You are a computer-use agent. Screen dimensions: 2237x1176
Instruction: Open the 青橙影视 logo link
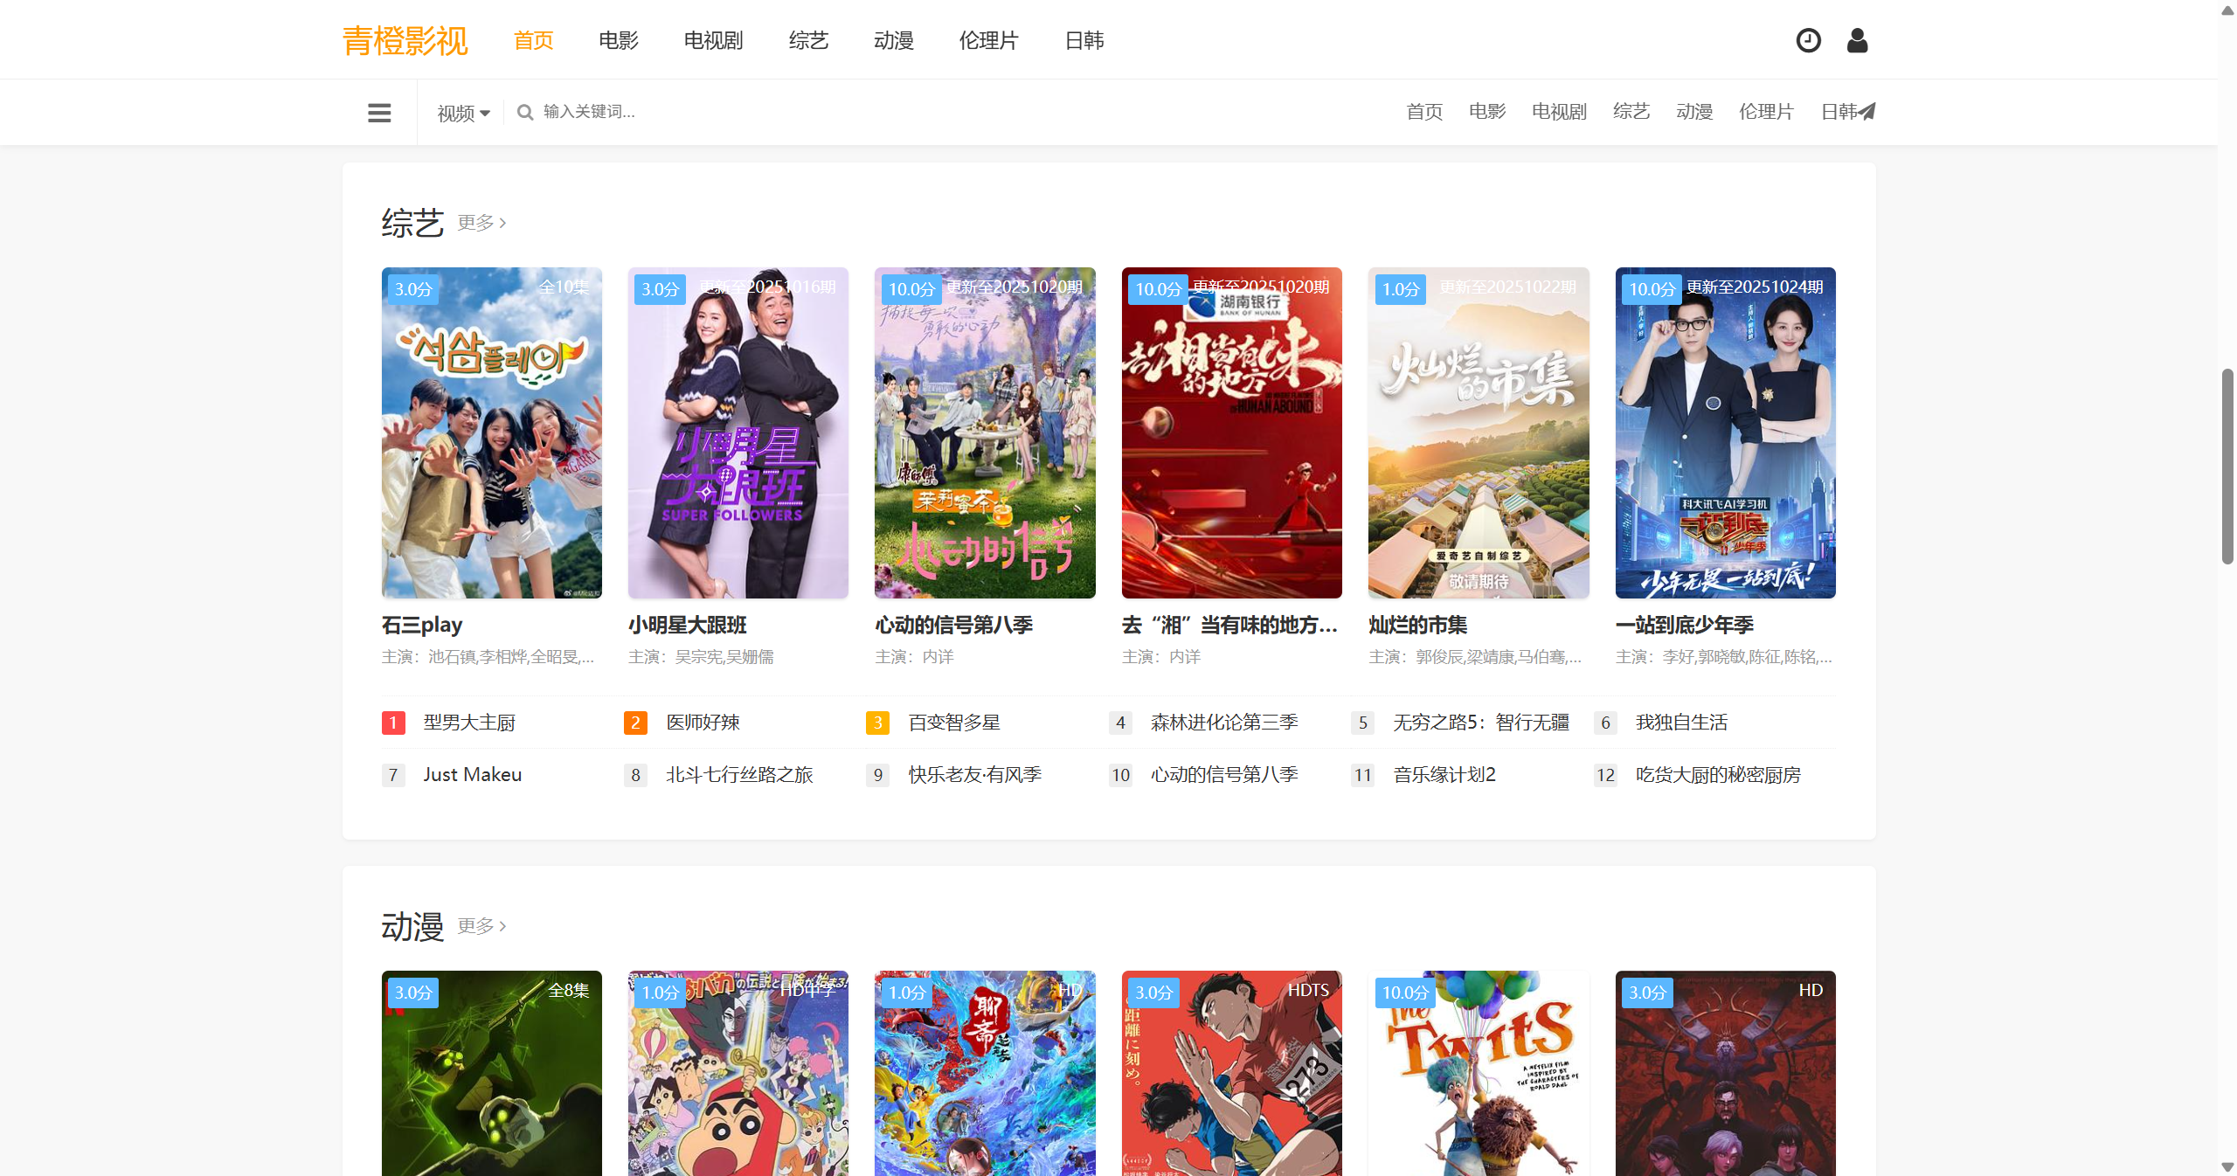coord(405,40)
